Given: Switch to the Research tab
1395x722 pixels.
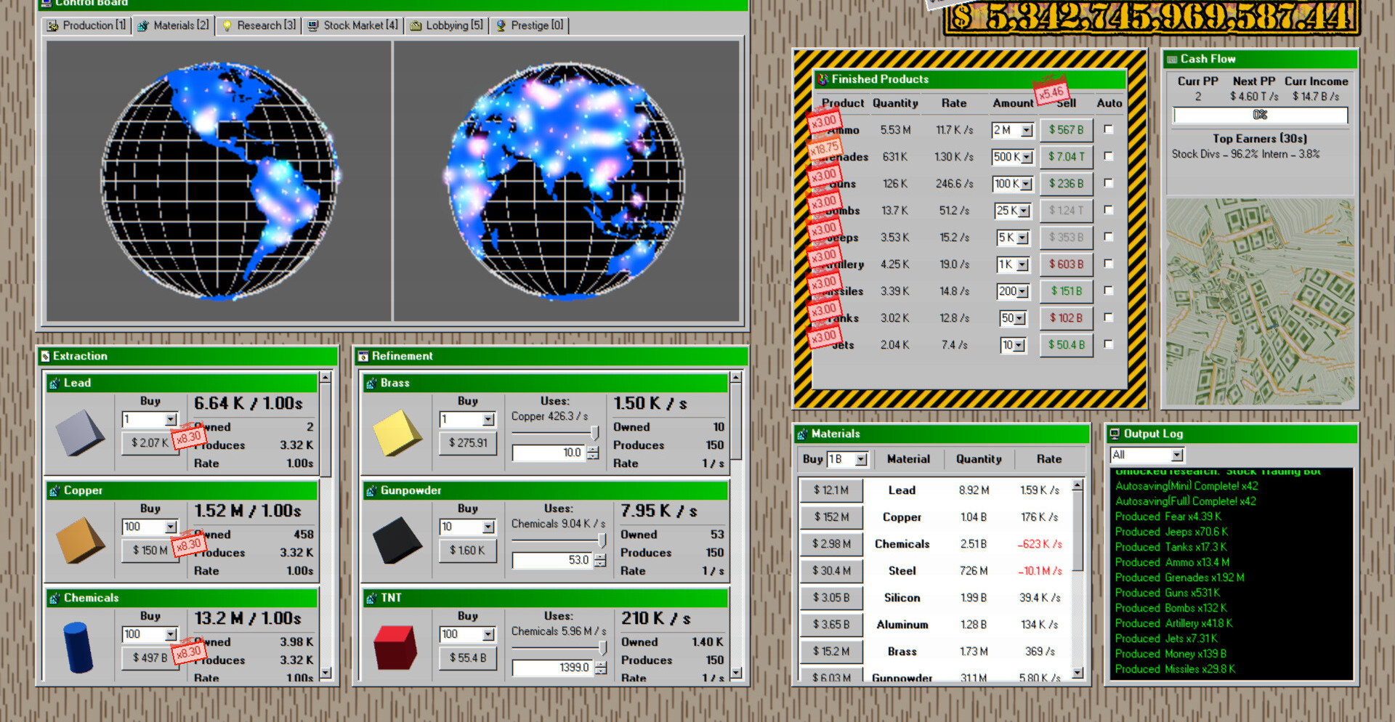Looking at the screenshot, I should 259,25.
